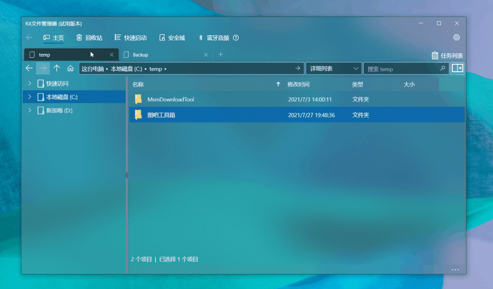
Task: Switch to the Backup tab
Action: [x=160, y=55]
